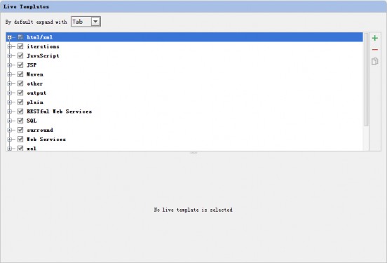Expand the surround tree node
Image resolution: width=387 pixels, height=263 pixels.
(9, 130)
